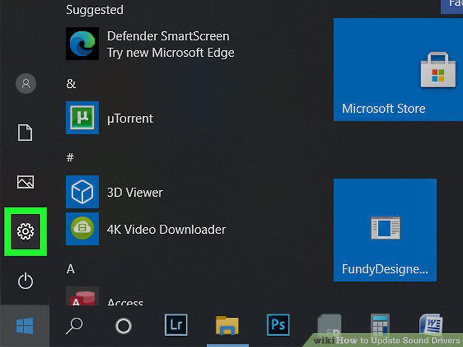
Task: Click the Power button icon
Action: [x=25, y=281]
